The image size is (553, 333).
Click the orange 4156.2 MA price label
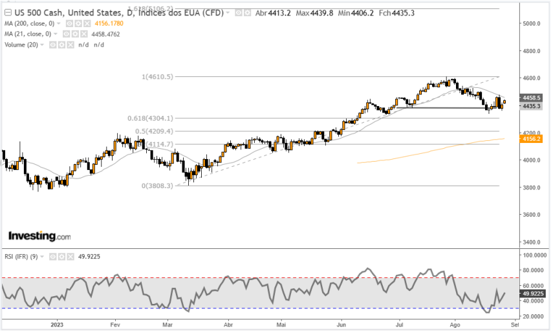click(x=533, y=138)
